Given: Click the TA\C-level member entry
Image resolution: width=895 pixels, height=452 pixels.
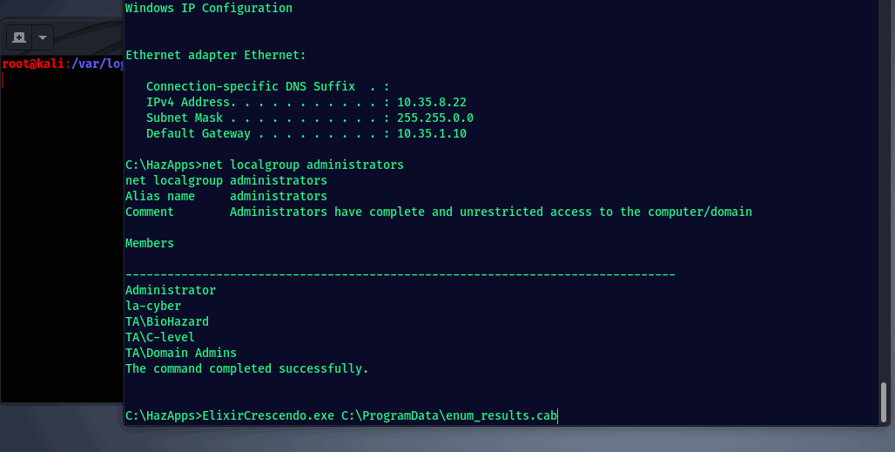Looking at the screenshot, I should [160, 337].
